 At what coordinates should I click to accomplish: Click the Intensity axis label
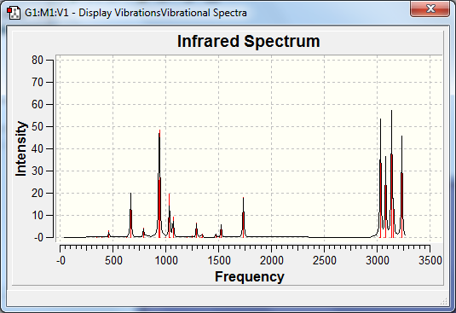click(x=21, y=148)
